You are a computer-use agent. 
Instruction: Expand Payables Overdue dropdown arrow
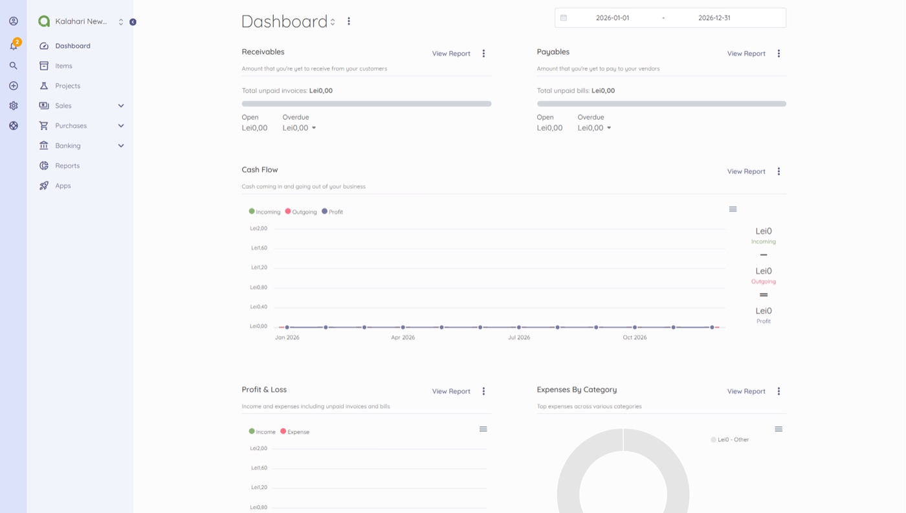tap(609, 128)
